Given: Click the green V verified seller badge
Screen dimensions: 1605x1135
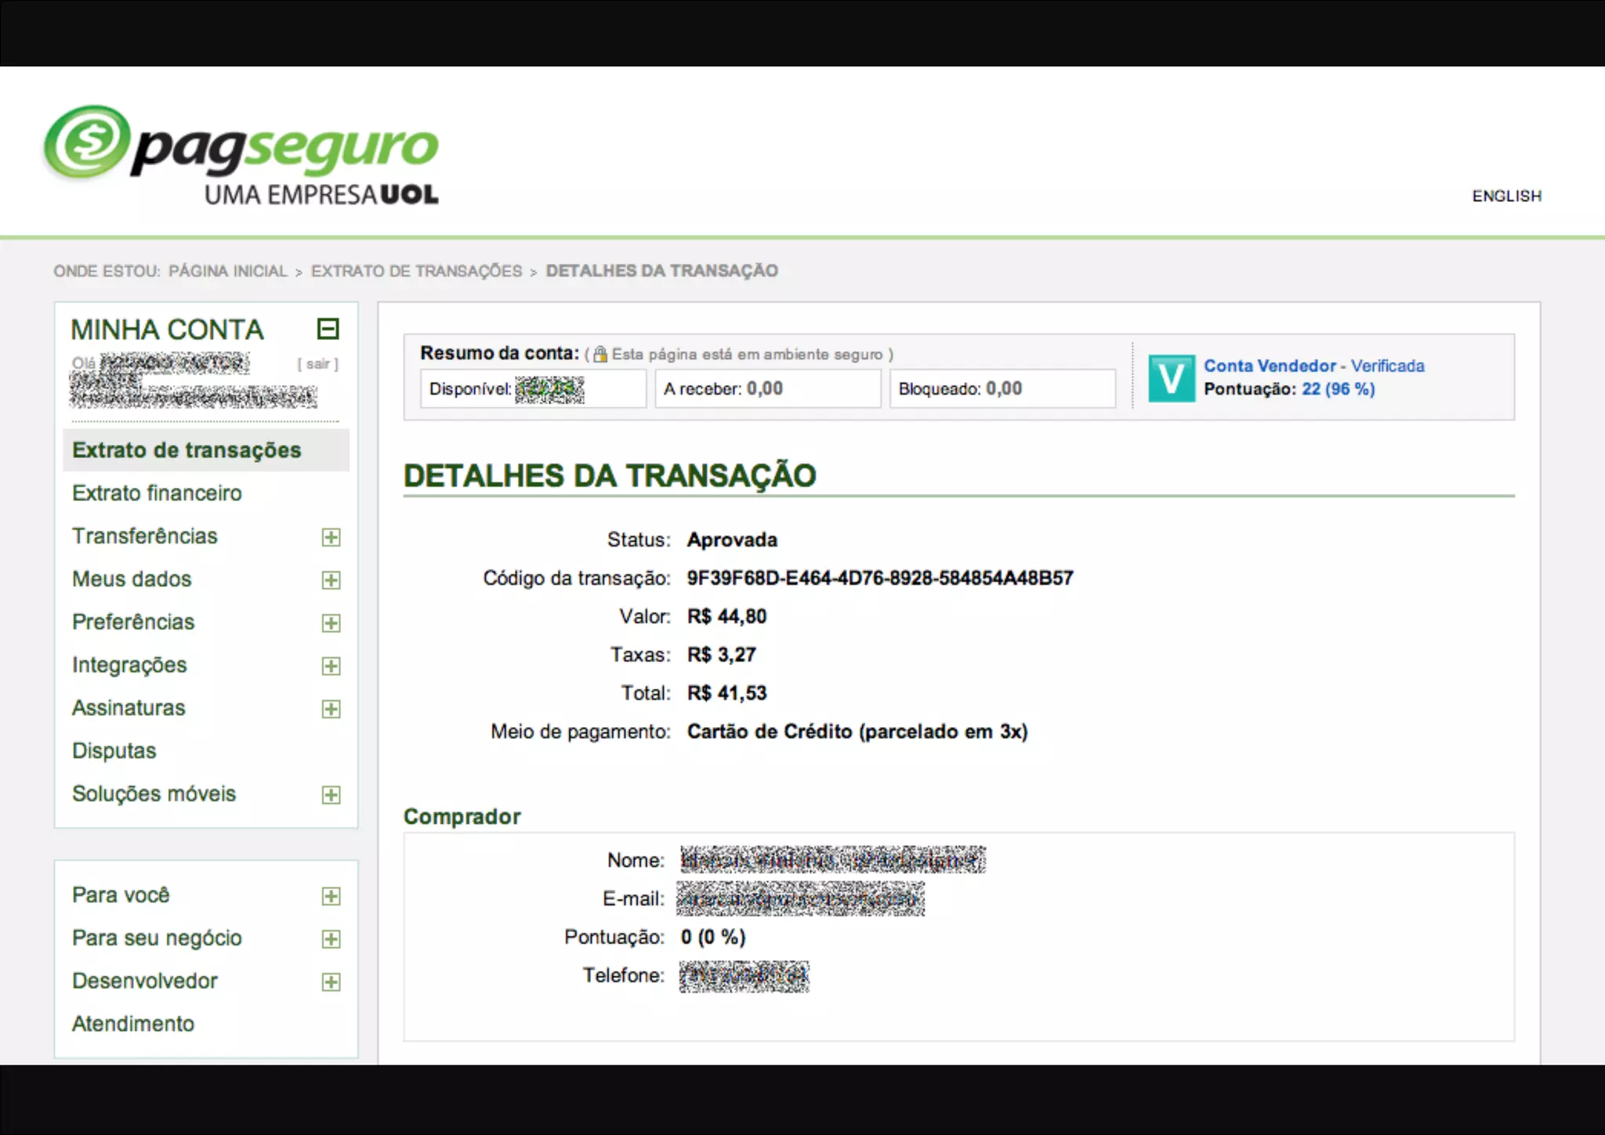Looking at the screenshot, I should pos(1171,378).
